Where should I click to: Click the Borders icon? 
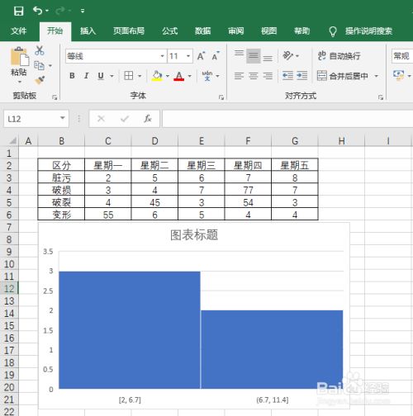(x=129, y=76)
